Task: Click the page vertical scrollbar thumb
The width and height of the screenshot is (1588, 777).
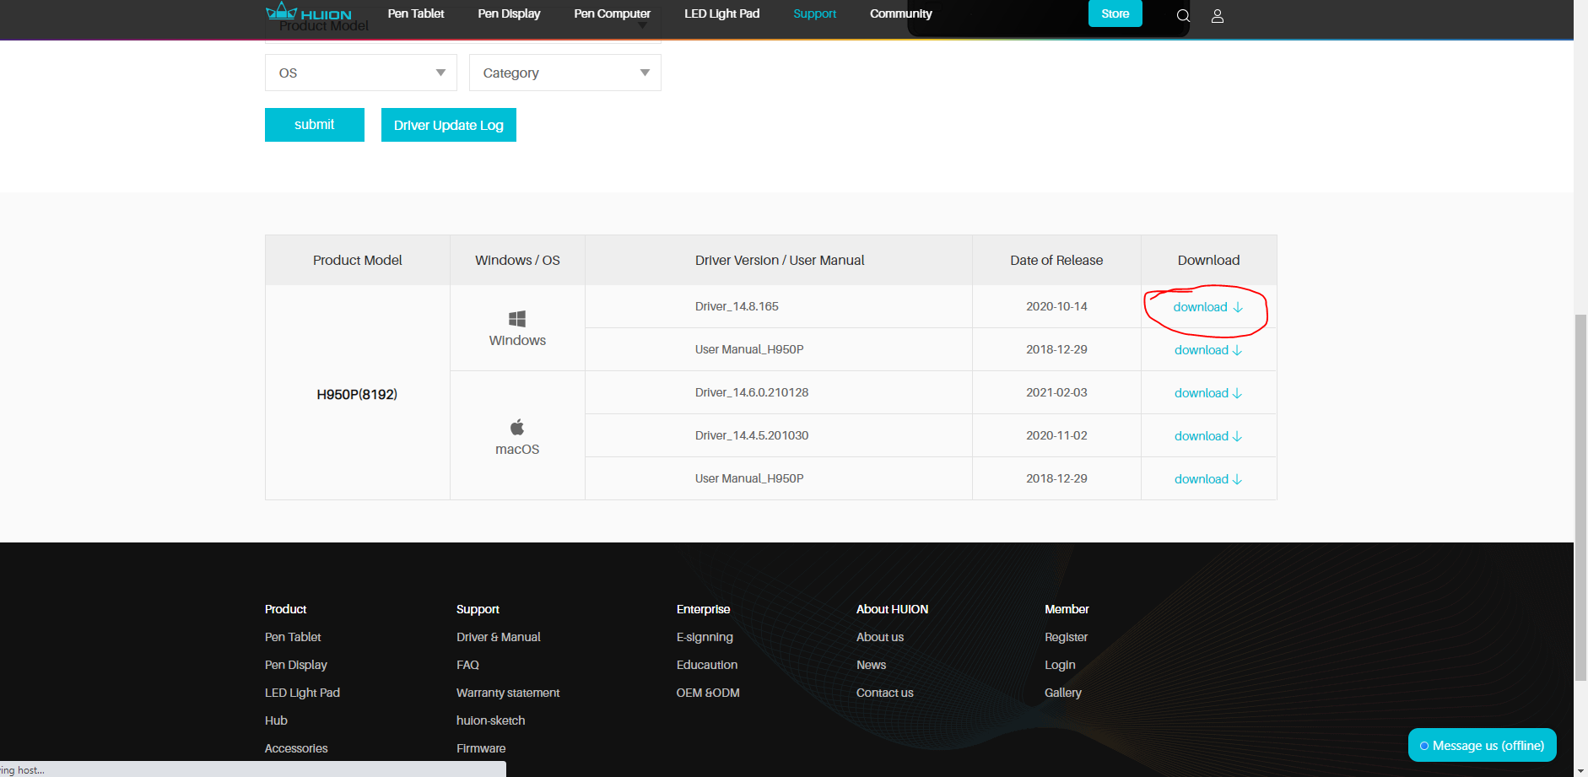Action: [x=1580, y=498]
